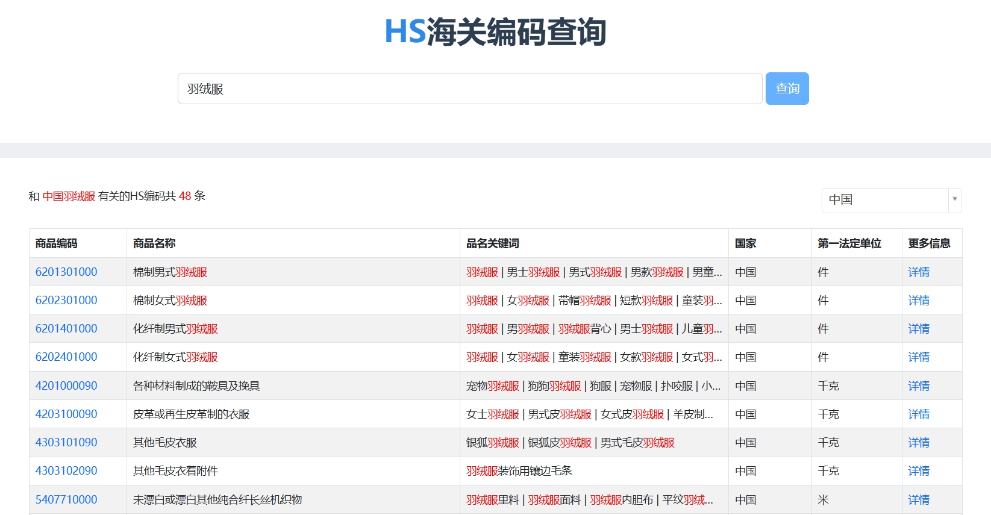Open HS code 4203100090
The image size is (991, 515).
click(x=66, y=414)
